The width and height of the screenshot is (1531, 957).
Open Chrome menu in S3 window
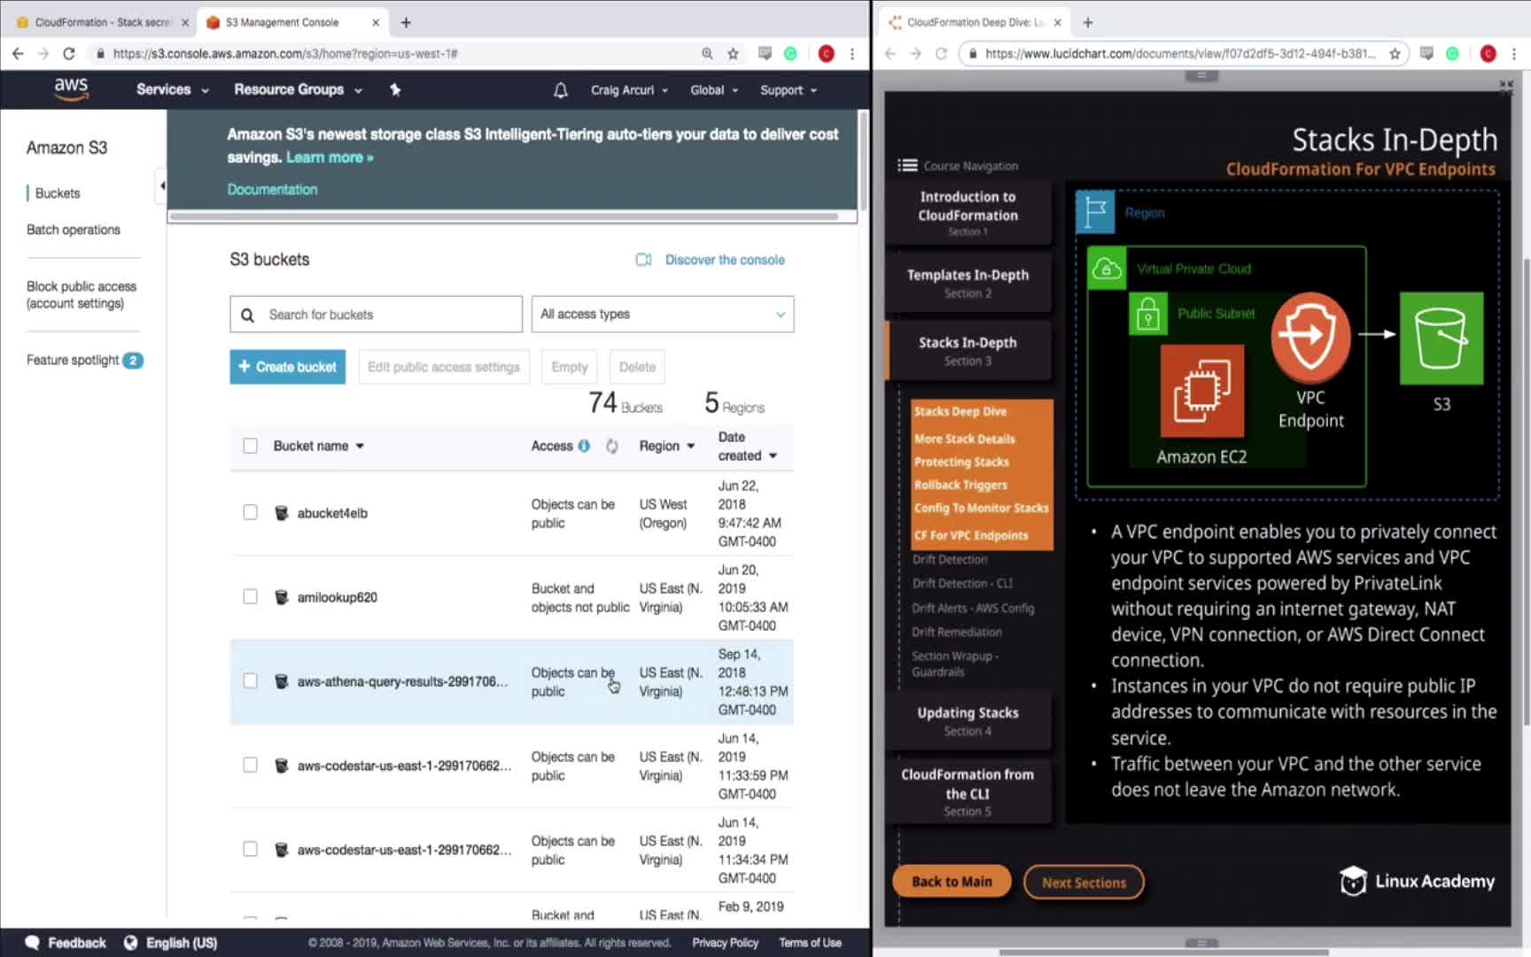pos(852,53)
